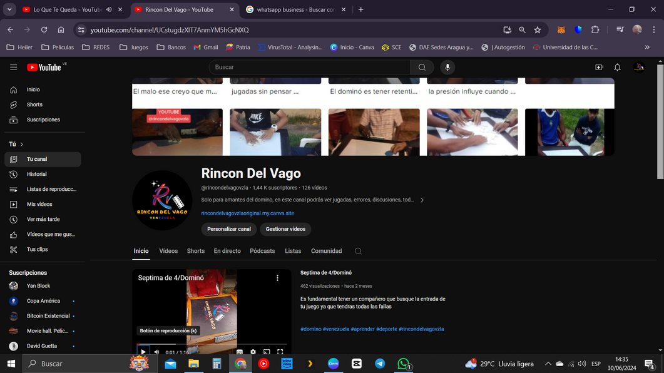Image resolution: width=664 pixels, height=373 pixels.
Task: Switch to whatsapp business browser tab
Action: pos(295,9)
